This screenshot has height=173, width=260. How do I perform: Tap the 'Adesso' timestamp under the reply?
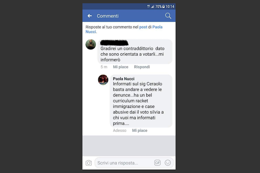(x=119, y=130)
